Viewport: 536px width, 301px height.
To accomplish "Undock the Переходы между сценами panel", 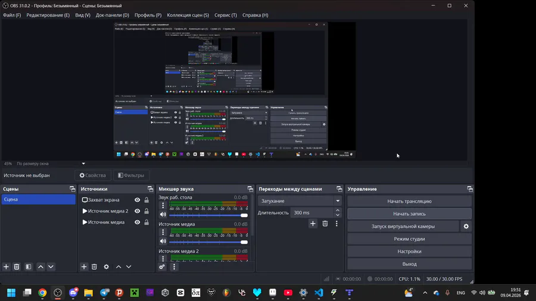I will (x=339, y=189).
